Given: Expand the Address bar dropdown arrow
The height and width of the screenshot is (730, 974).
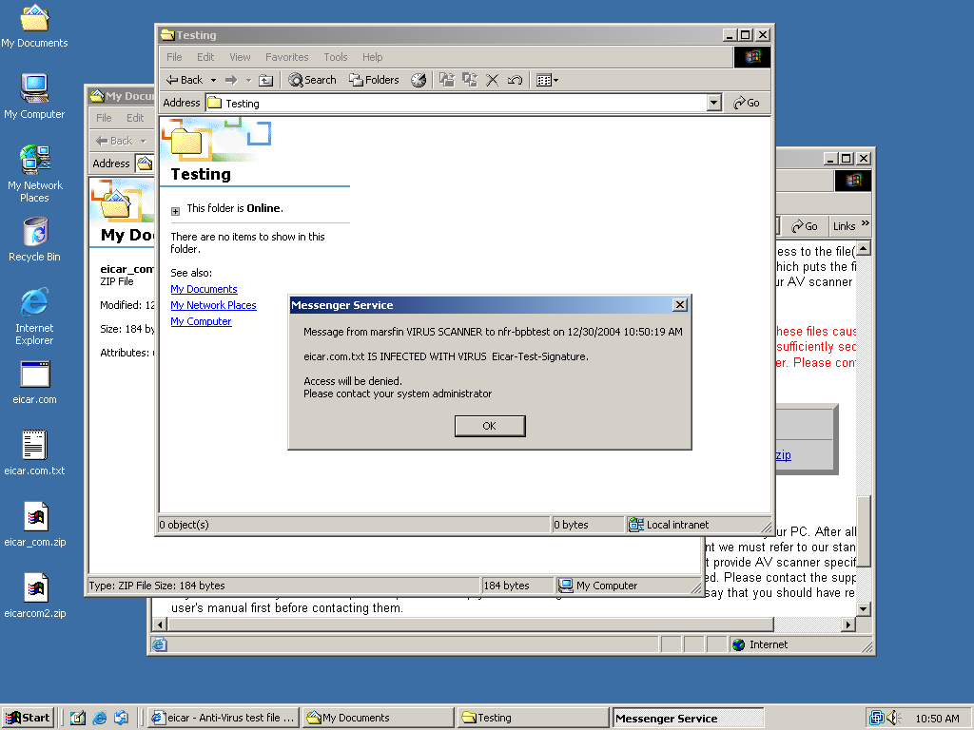Looking at the screenshot, I should [714, 104].
